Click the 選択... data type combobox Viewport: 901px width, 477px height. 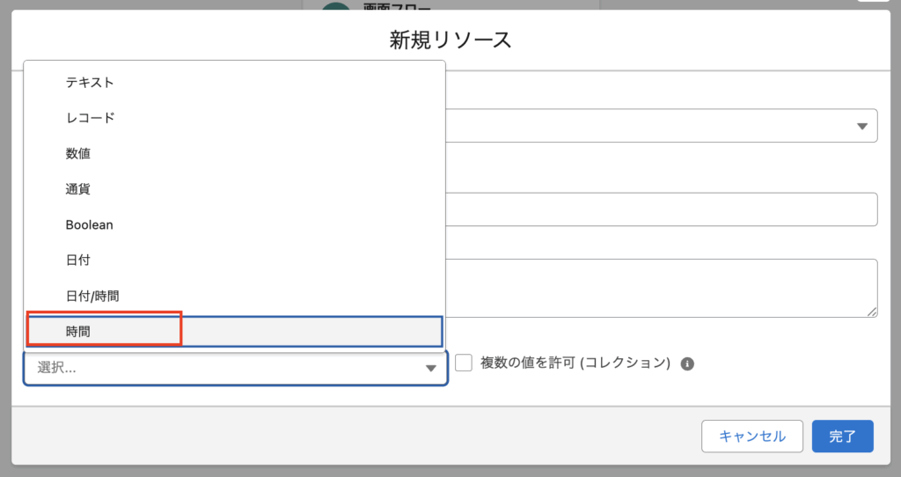tap(220, 368)
